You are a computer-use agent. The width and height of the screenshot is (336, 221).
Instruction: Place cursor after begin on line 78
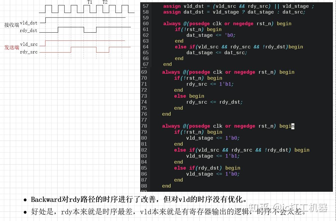pyautogui.click(x=293, y=126)
